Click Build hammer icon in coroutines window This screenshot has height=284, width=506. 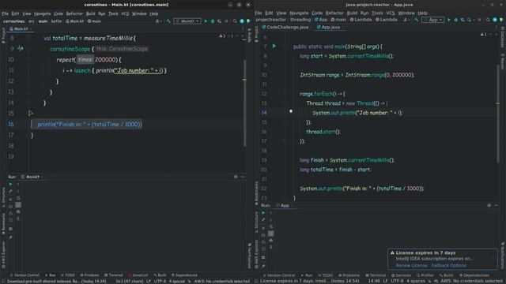click(168, 21)
